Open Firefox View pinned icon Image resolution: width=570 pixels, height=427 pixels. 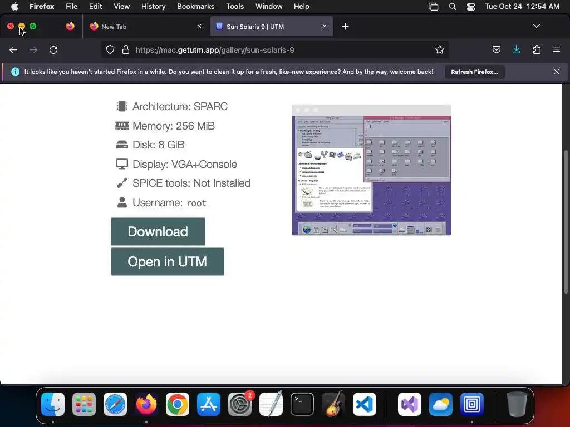(x=70, y=26)
